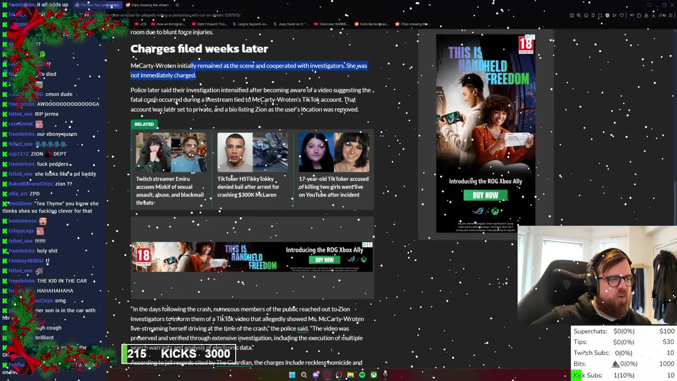Open HSTikkyTokky McLaren crash article thumbnail
677x381 pixels.
[x=252, y=152]
